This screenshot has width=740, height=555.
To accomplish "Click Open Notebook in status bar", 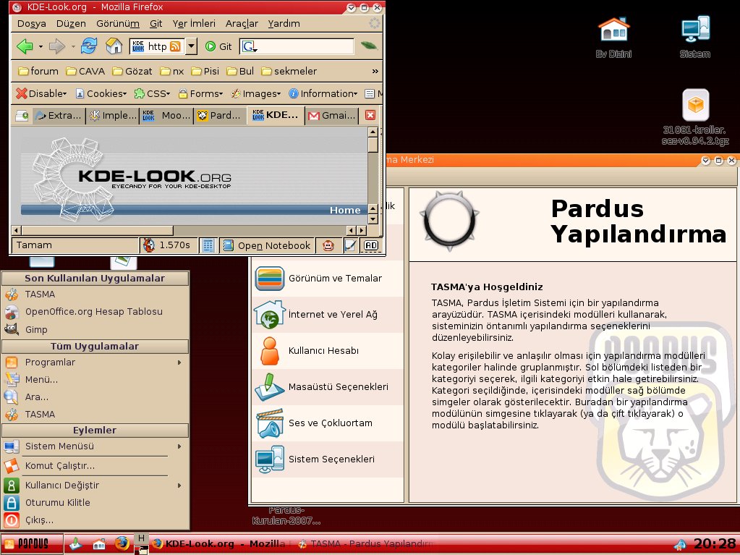I will (x=268, y=245).
